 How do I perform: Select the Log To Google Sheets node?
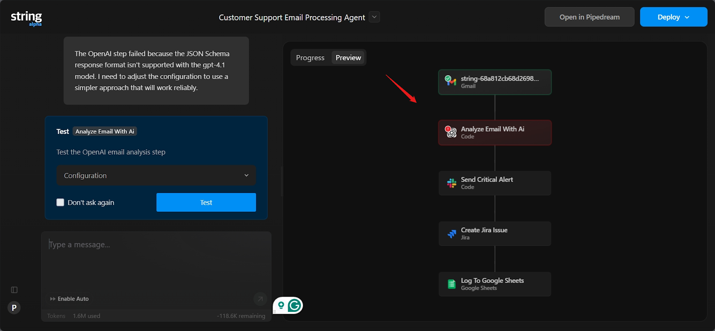point(495,284)
